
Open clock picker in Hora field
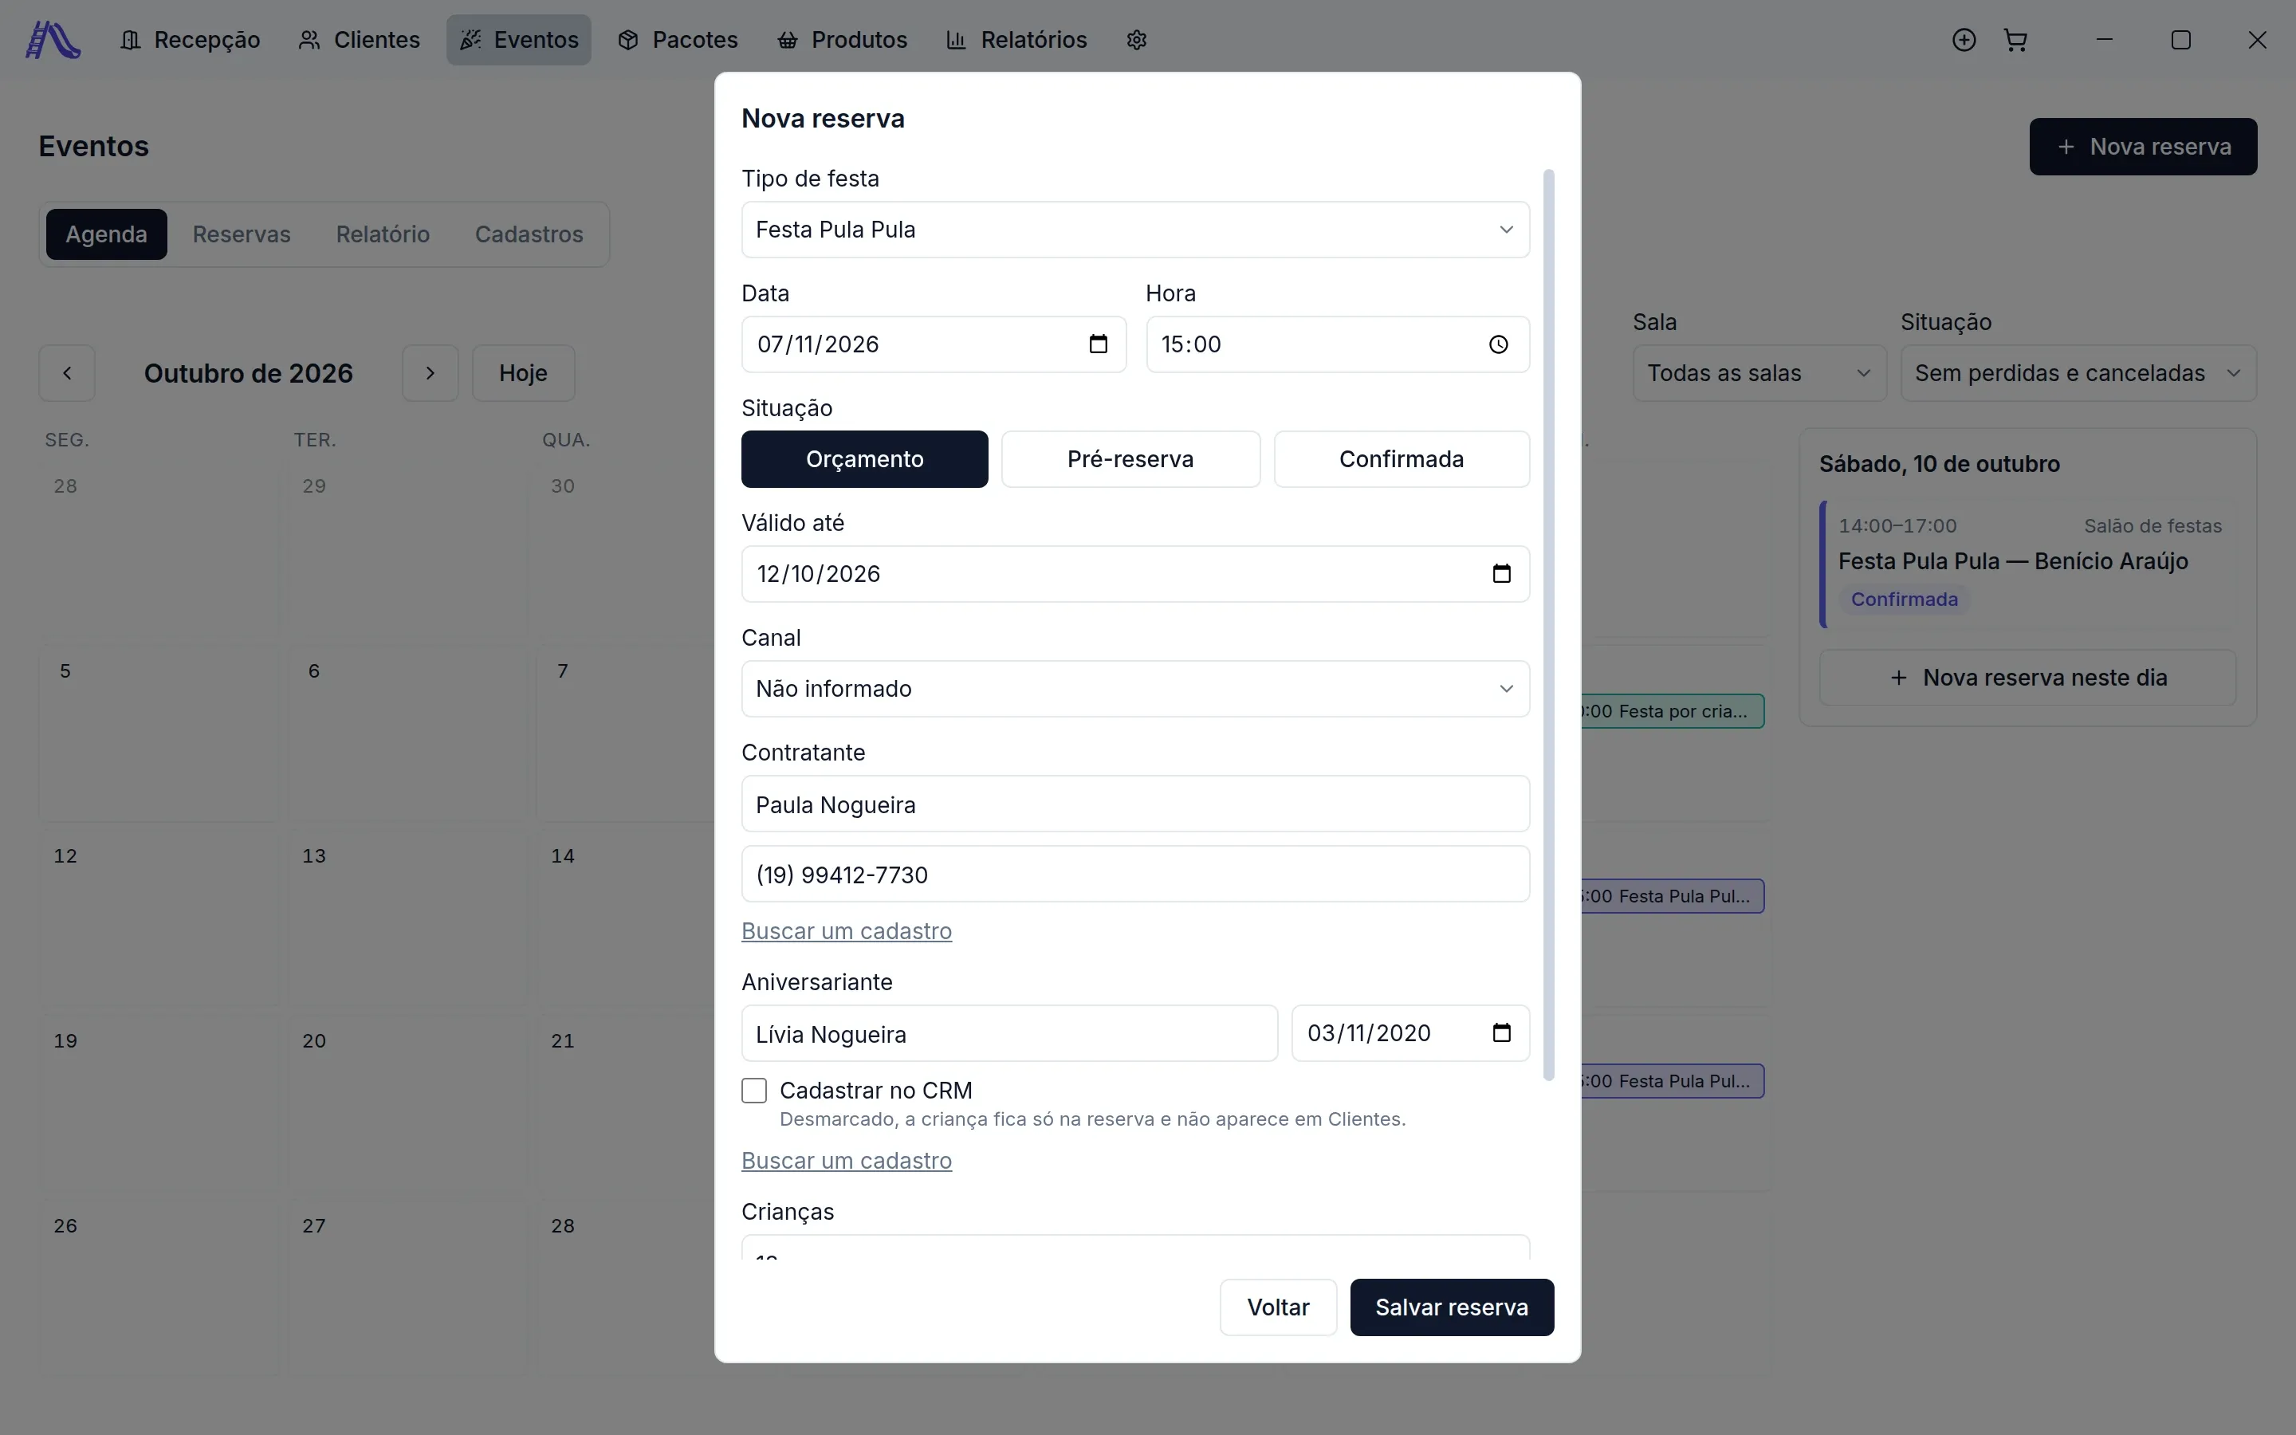coord(1498,344)
